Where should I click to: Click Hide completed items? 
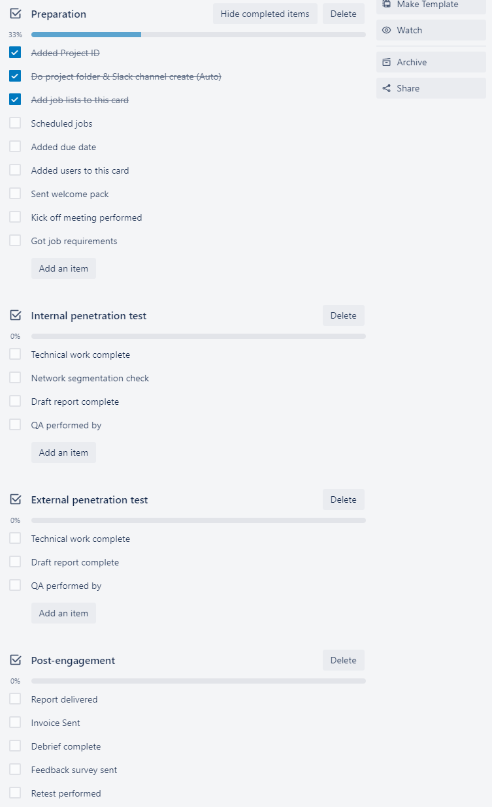(265, 13)
